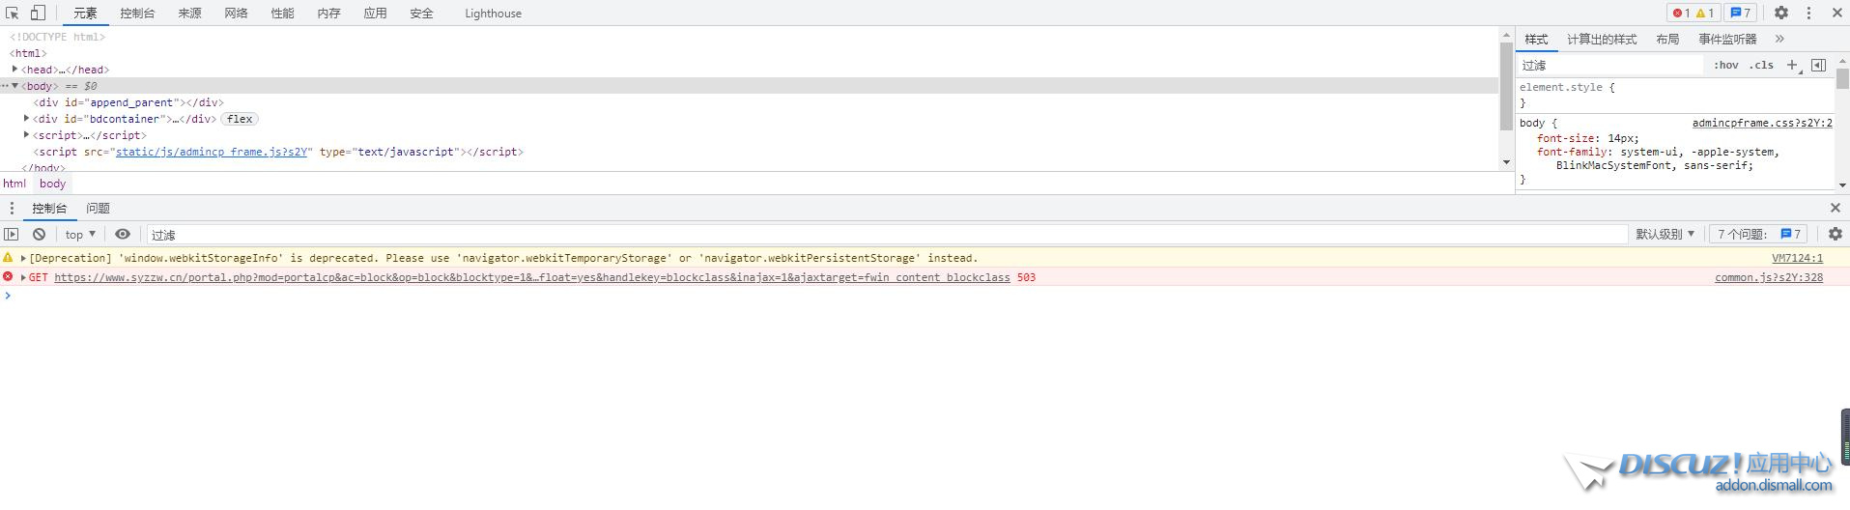This screenshot has height=510, width=1850.
Task: Select body in the breadcrumb bar
Action: (52, 184)
